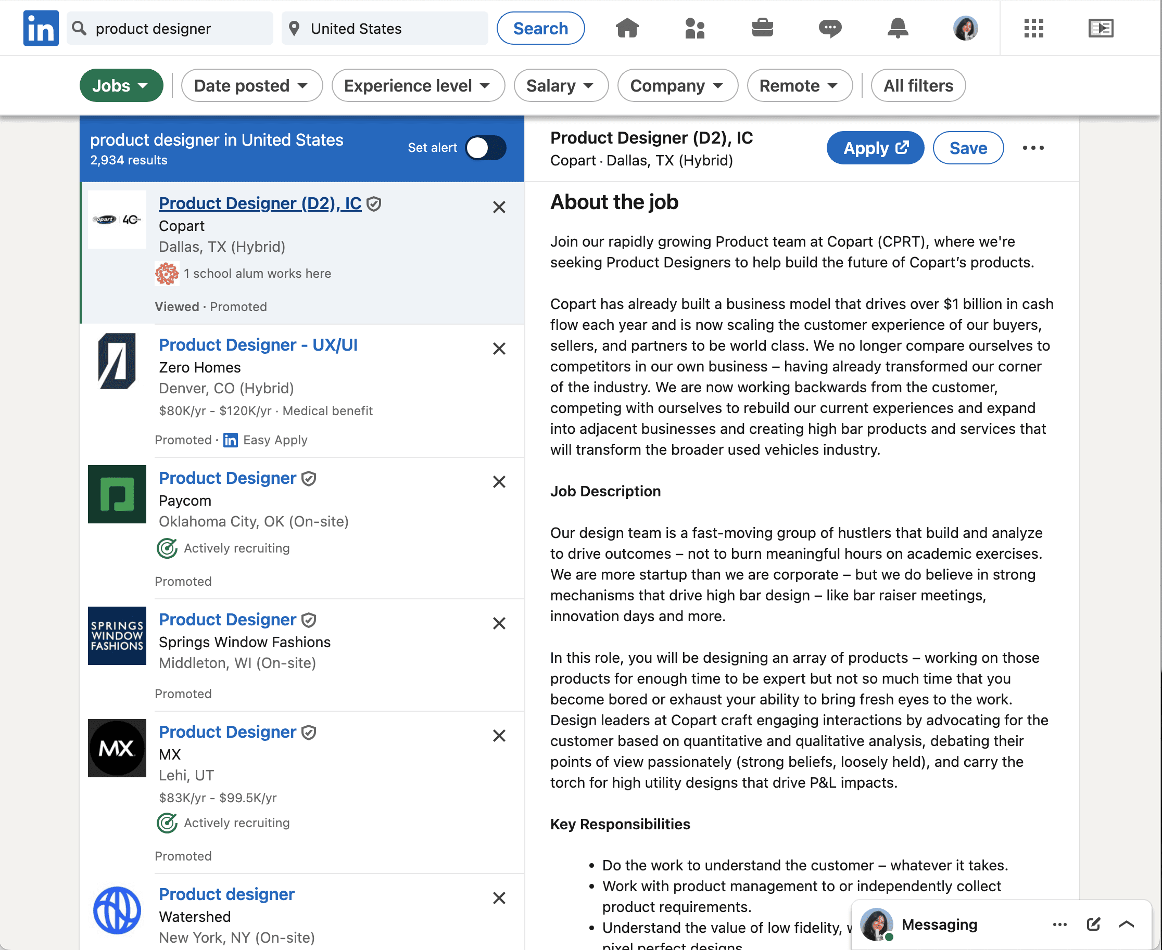Open Product Designer - UX/UI job link
1162x950 pixels.
pyautogui.click(x=258, y=345)
